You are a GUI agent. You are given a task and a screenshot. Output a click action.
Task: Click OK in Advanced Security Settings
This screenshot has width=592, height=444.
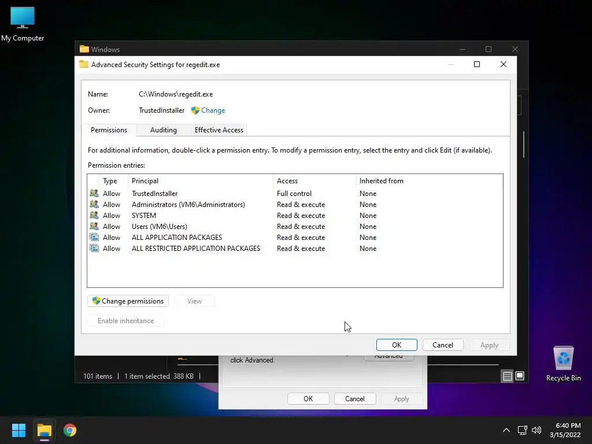click(397, 345)
